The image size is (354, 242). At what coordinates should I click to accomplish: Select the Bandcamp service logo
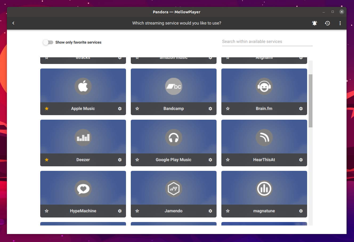[174, 86]
